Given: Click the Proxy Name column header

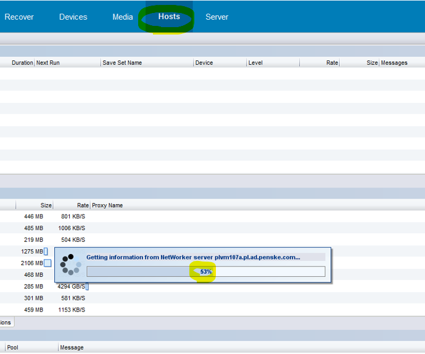Looking at the screenshot, I should (x=107, y=205).
